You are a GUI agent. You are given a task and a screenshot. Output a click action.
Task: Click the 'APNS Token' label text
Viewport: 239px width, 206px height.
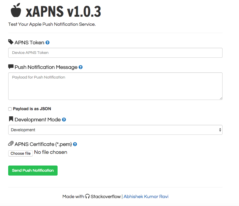[x=29, y=42]
